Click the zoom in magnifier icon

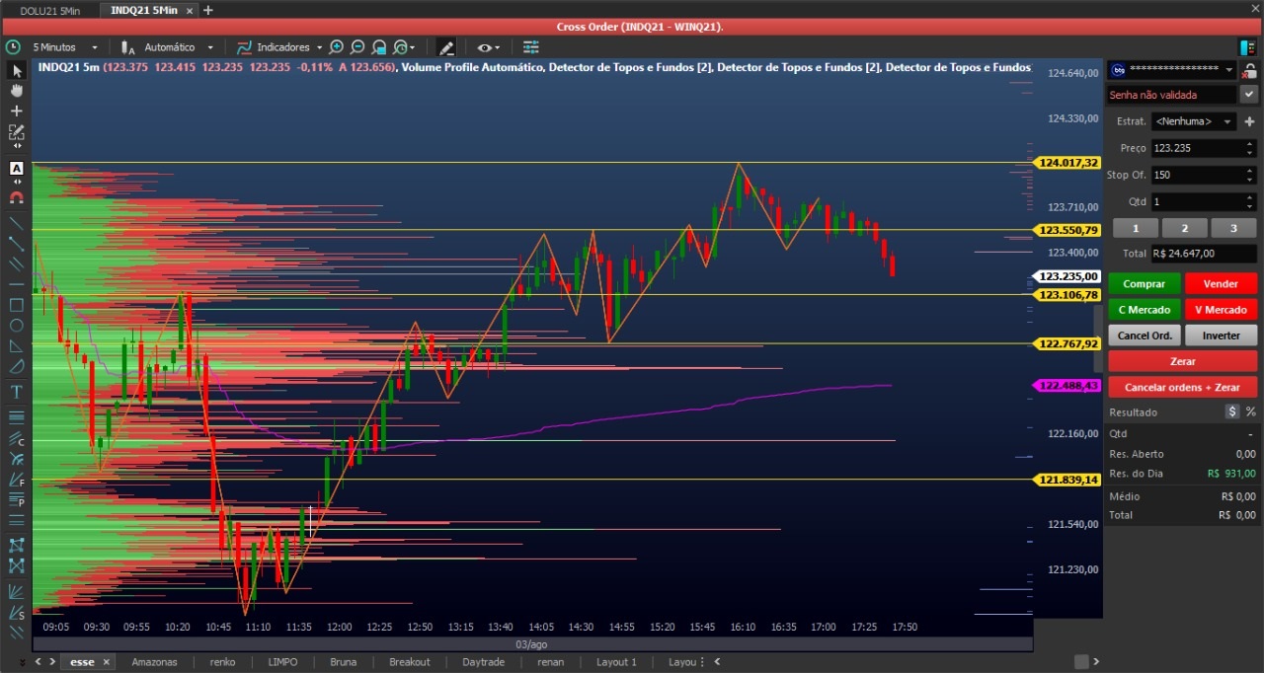point(337,47)
